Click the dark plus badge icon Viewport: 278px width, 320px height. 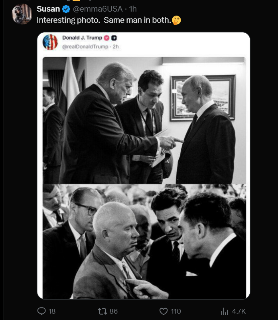114,38
